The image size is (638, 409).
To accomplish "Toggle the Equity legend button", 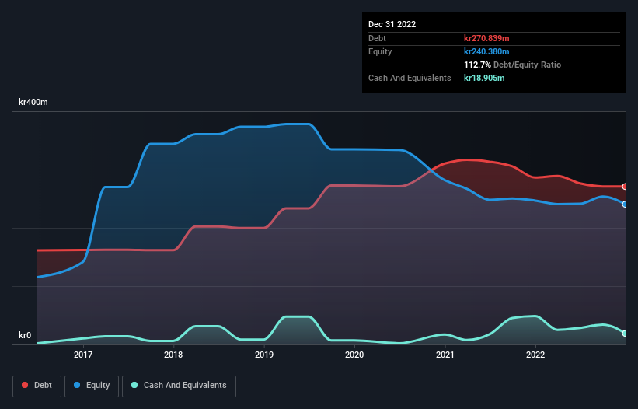I will (x=92, y=386).
